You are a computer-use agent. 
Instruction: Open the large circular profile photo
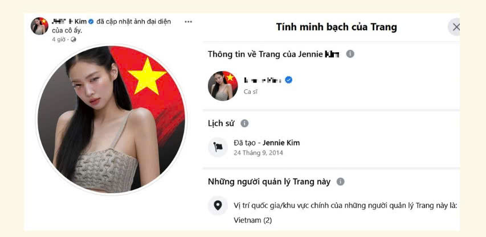pos(111,120)
